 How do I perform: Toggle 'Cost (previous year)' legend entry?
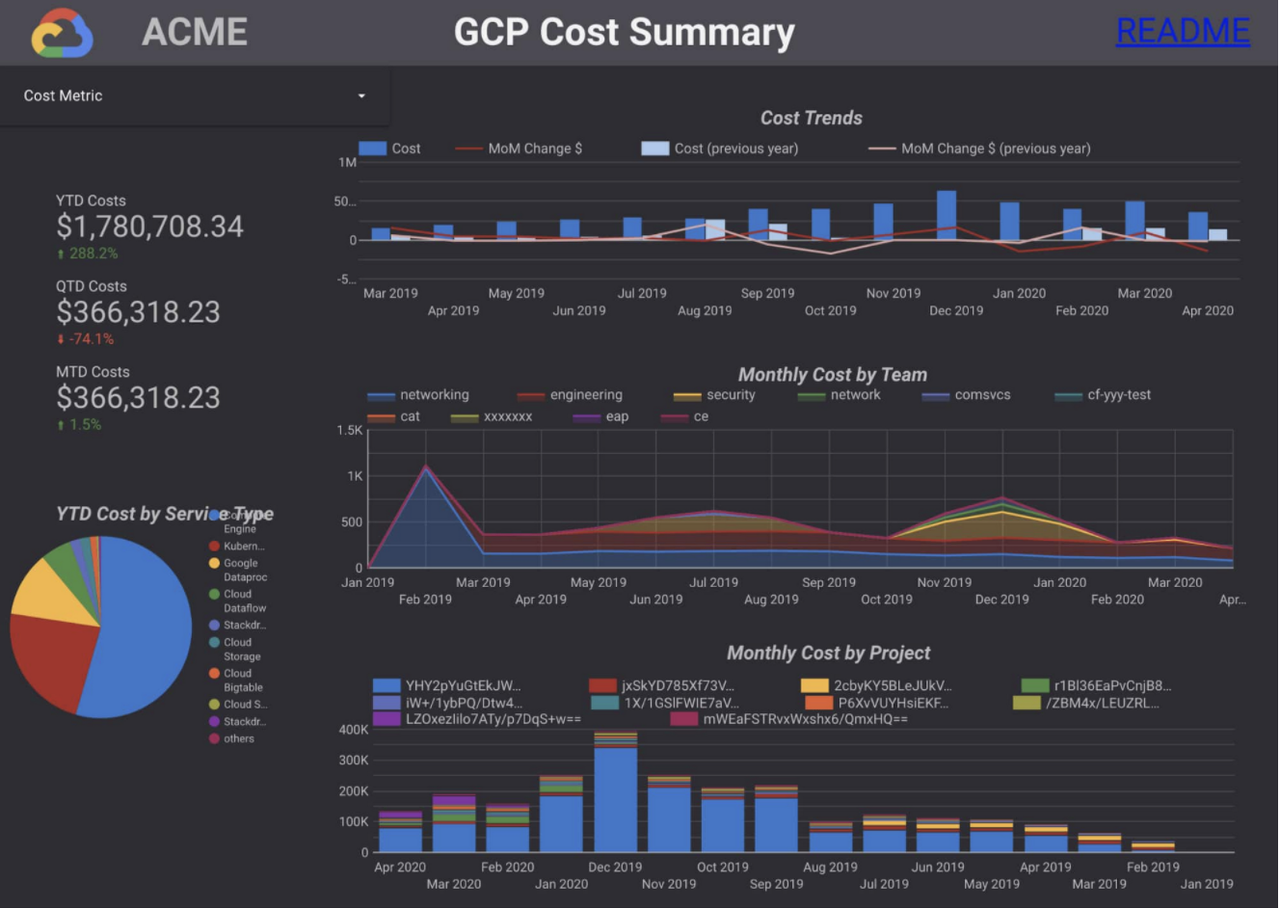pos(722,148)
